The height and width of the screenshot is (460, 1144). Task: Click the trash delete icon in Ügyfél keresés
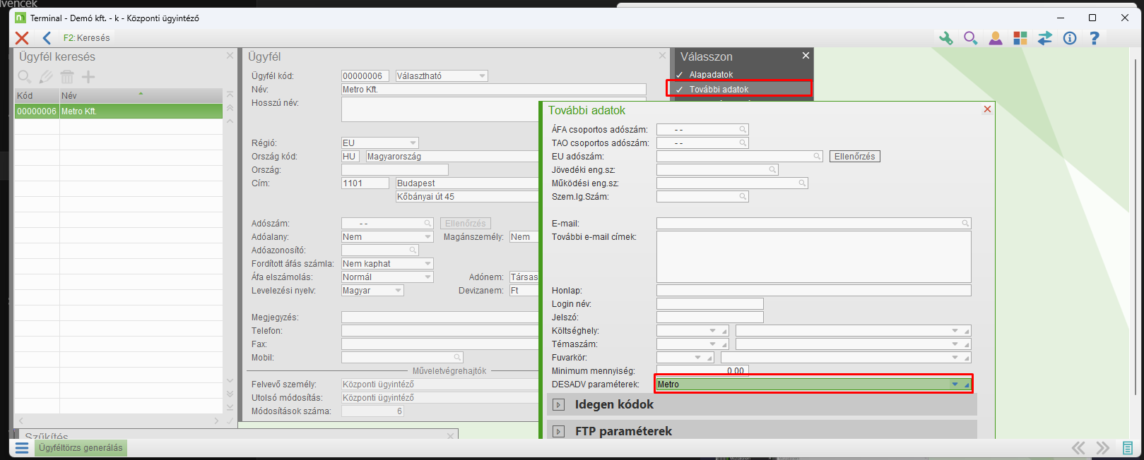(67, 77)
